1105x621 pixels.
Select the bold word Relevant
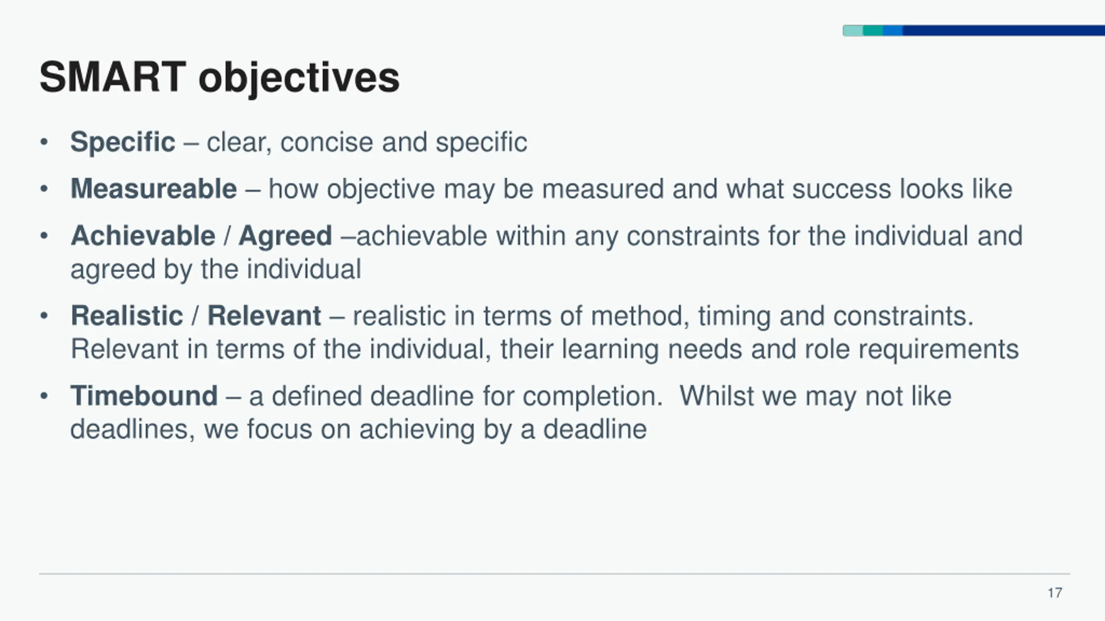tap(264, 316)
